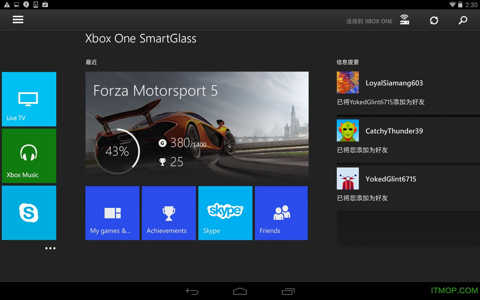
Task: Select LoyalSiamang603 gamertag text
Action: (394, 83)
